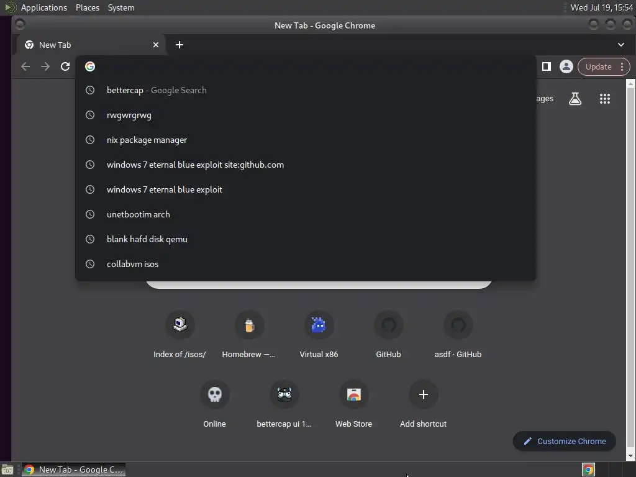Screen dimensions: 636x477
Task: Click the scrollbar down arrow
Action: (630, 456)
